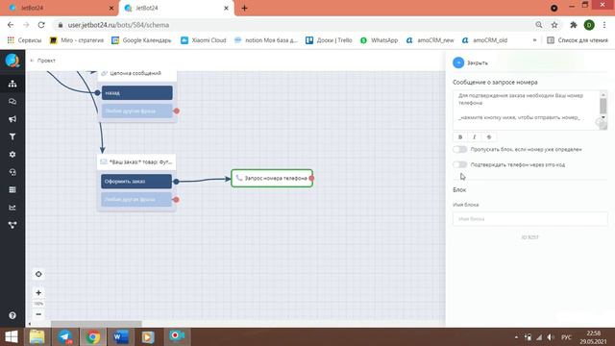Center the canvas view with the target icon
Image resolution: width=615 pixels, height=346 pixels.
(x=38, y=274)
